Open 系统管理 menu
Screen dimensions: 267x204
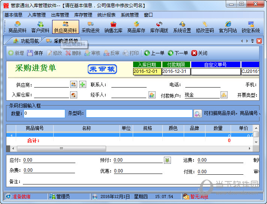click(x=130, y=15)
